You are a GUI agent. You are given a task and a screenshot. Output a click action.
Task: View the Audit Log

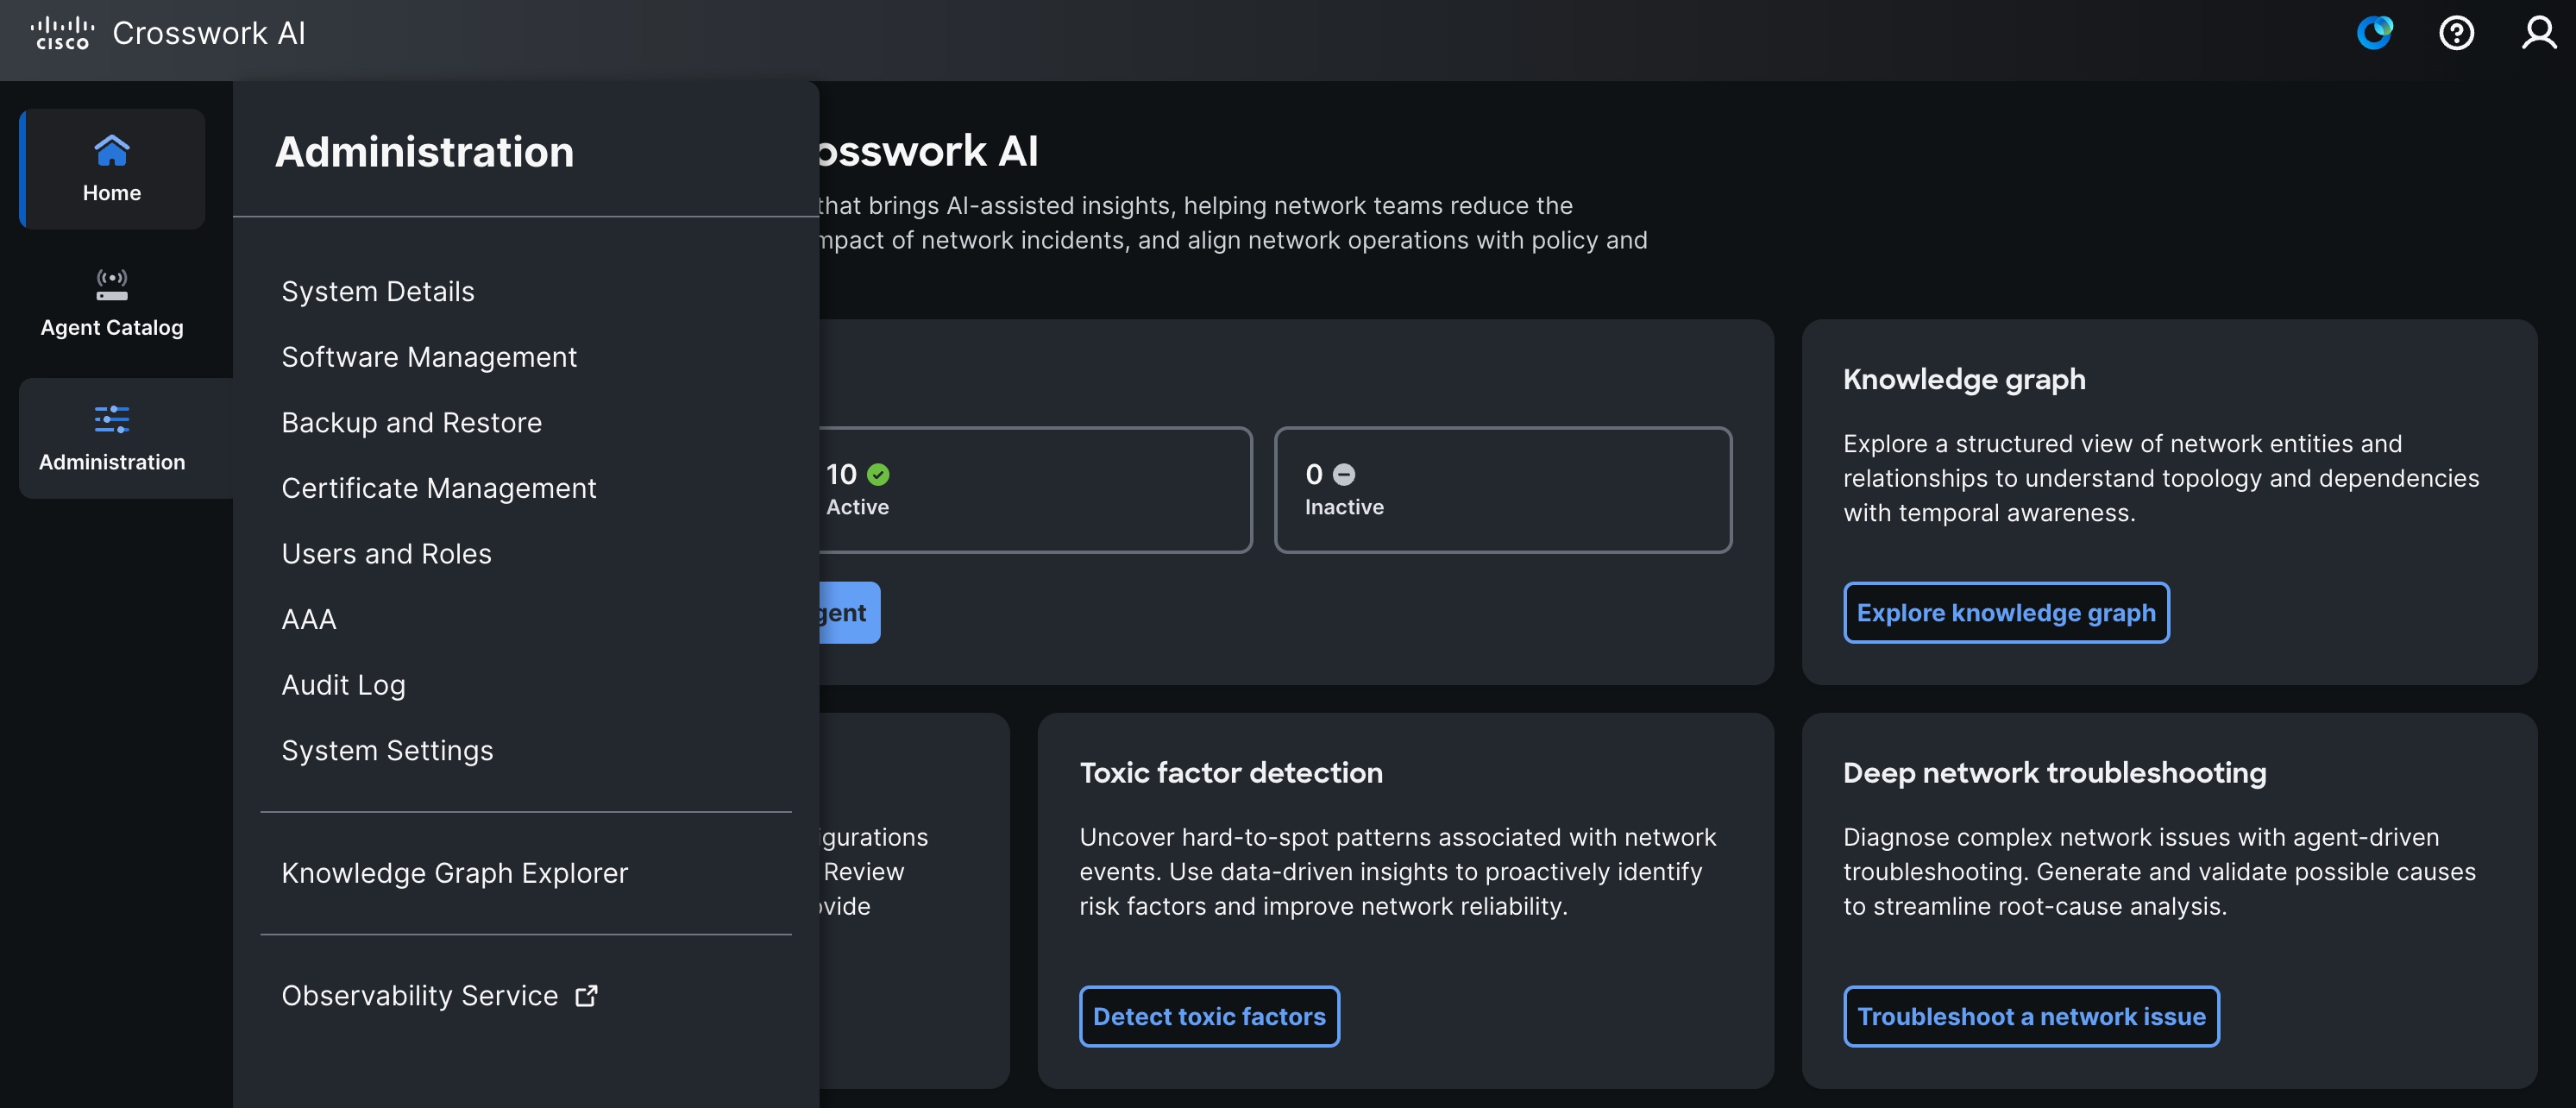point(344,684)
